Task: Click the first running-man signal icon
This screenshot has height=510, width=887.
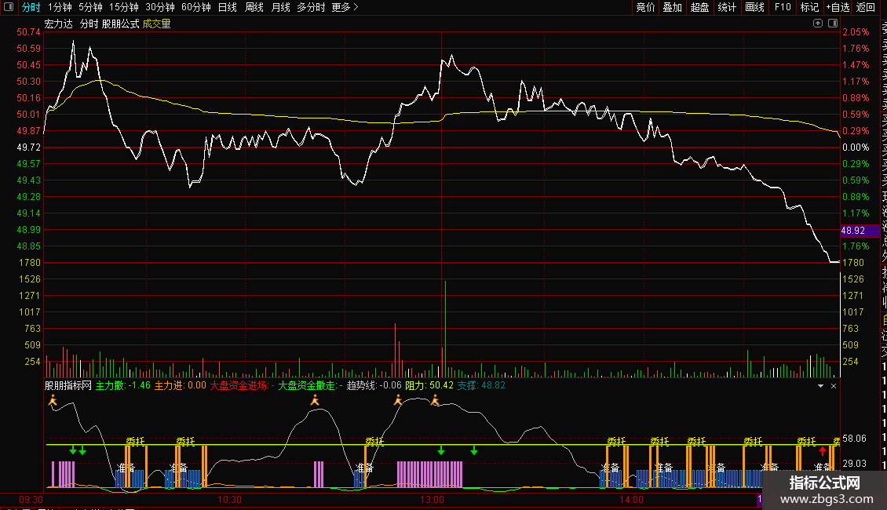Action: [53, 401]
